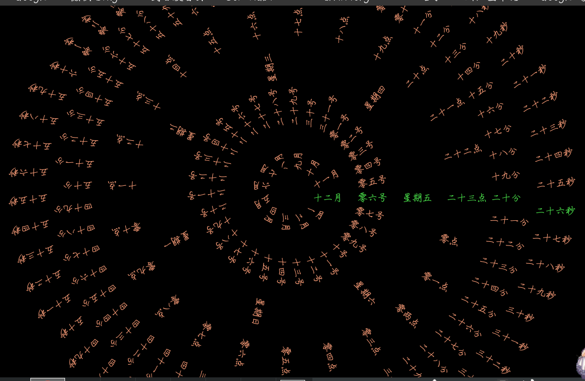
Task: Click the hour label 十九点
Action: 384,48
